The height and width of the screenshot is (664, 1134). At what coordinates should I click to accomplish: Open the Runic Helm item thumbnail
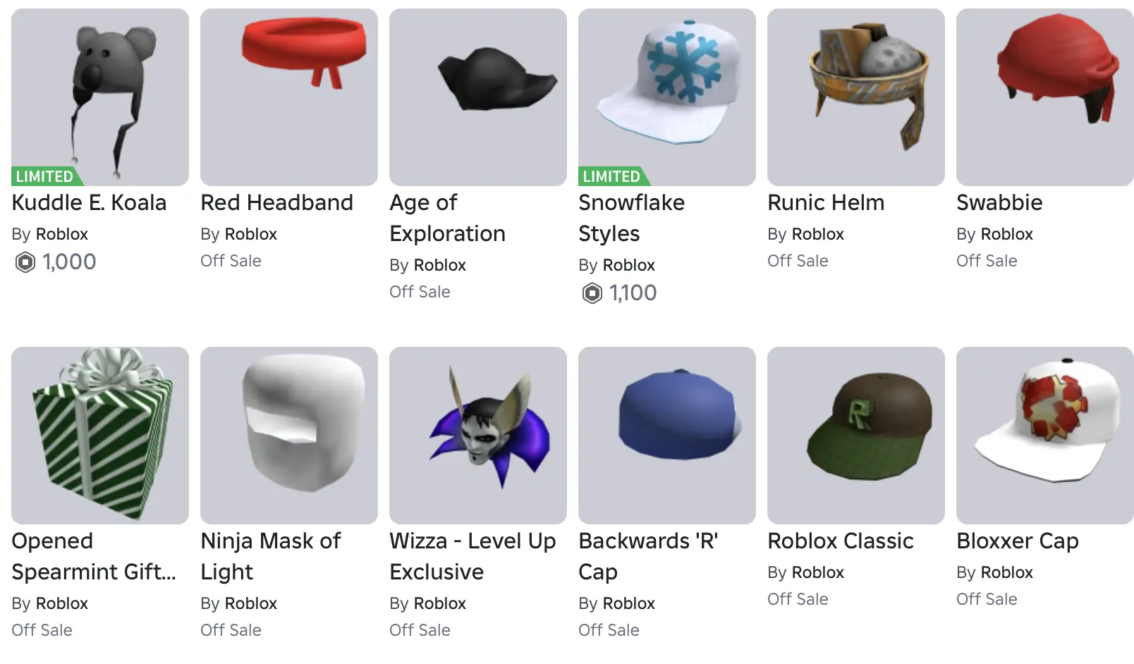click(x=856, y=97)
